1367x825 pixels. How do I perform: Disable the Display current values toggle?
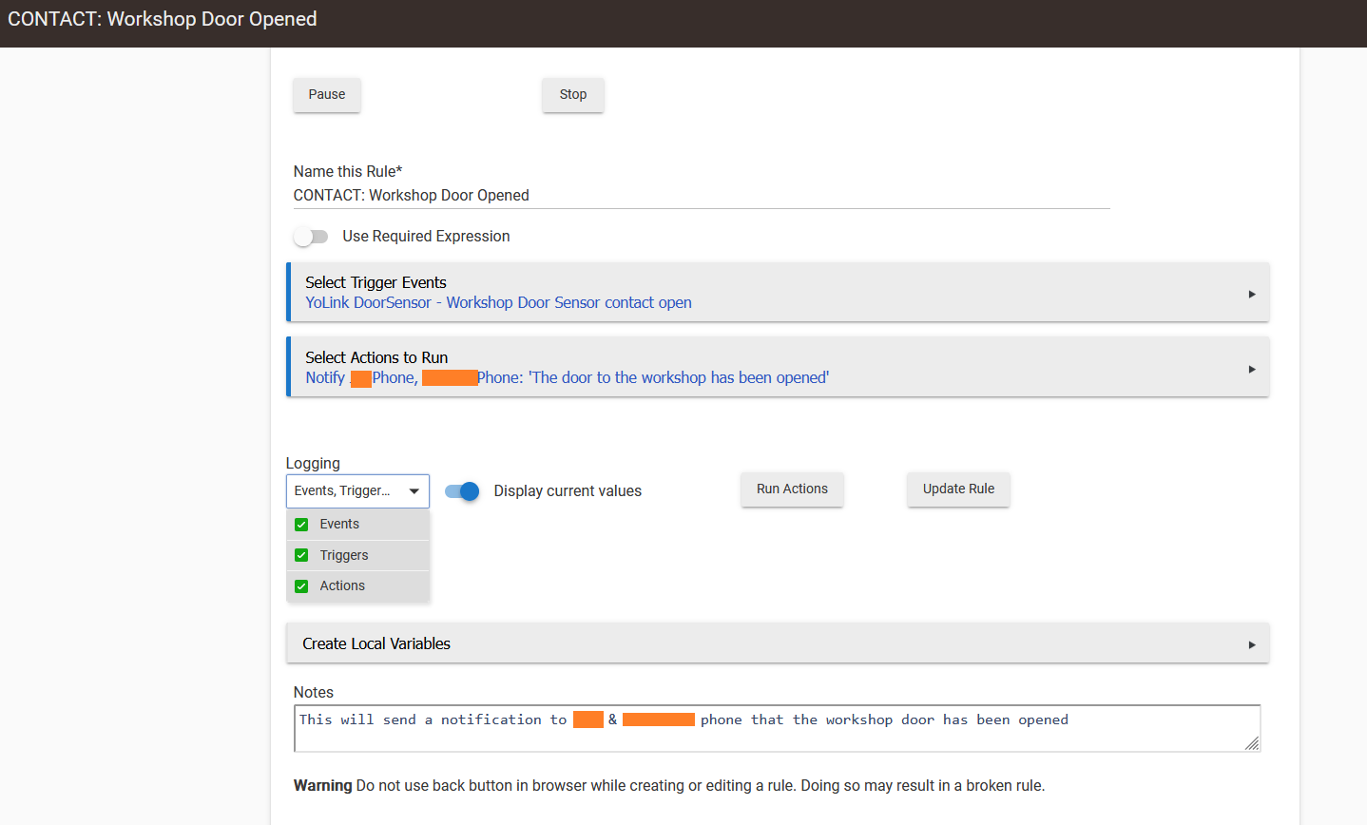click(x=461, y=491)
